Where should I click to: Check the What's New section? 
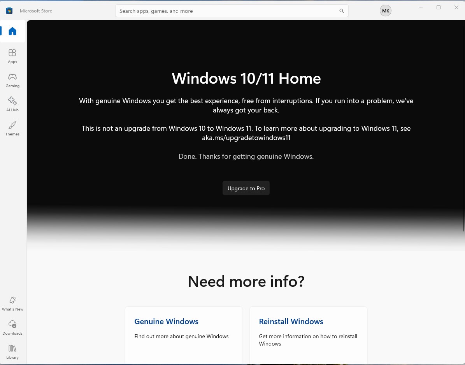pyautogui.click(x=12, y=303)
